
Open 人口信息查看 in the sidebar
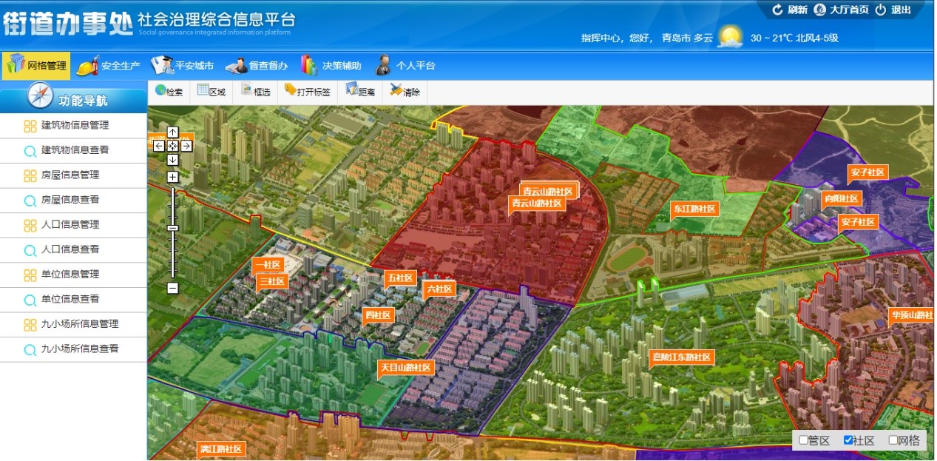pyautogui.click(x=70, y=249)
